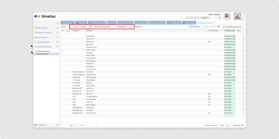
Task: Click previous period arrow before start date
Action: coord(70,27)
